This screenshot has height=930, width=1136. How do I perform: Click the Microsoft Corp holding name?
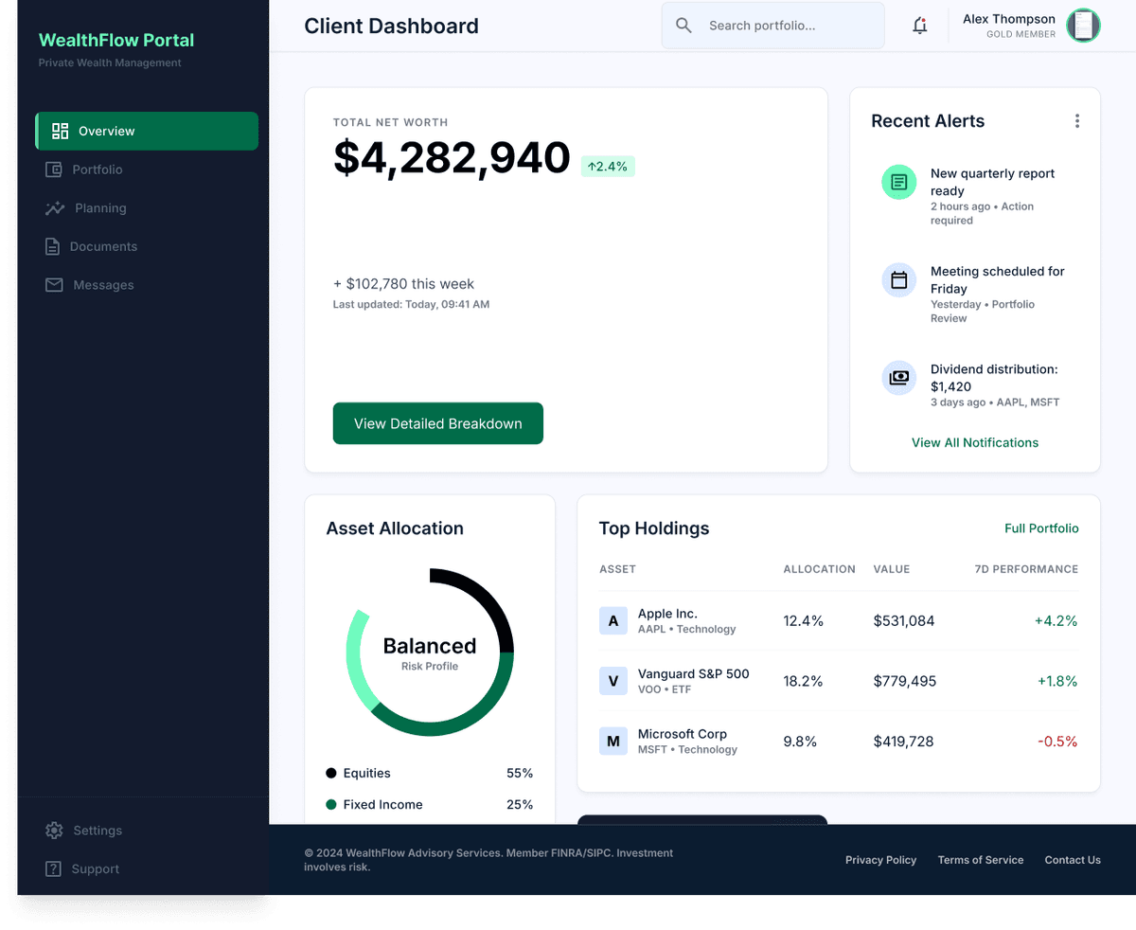pyautogui.click(x=683, y=734)
